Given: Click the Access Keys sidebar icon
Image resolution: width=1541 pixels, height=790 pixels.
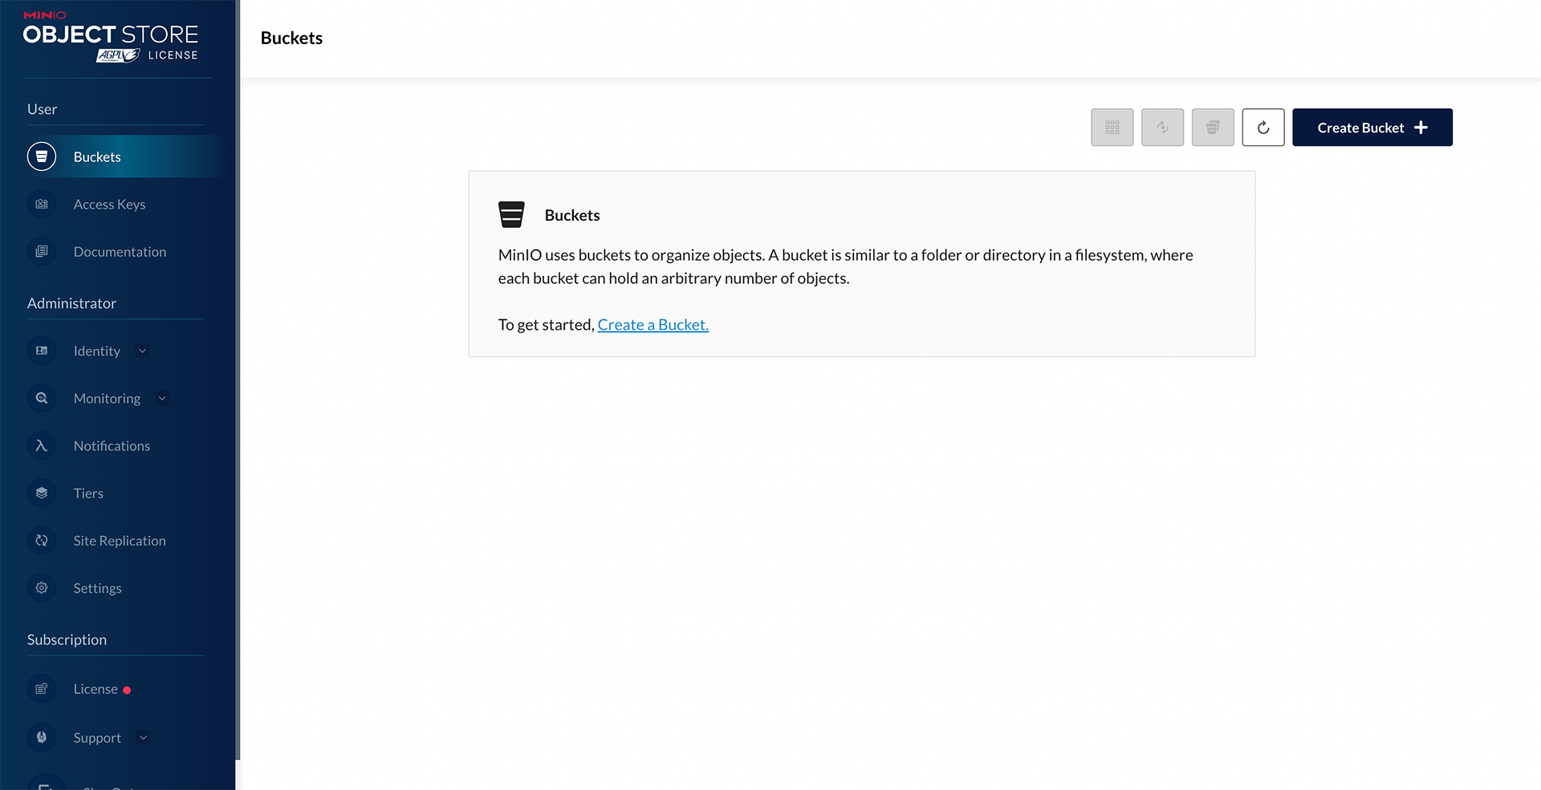Looking at the screenshot, I should pyautogui.click(x=42, y=205).
